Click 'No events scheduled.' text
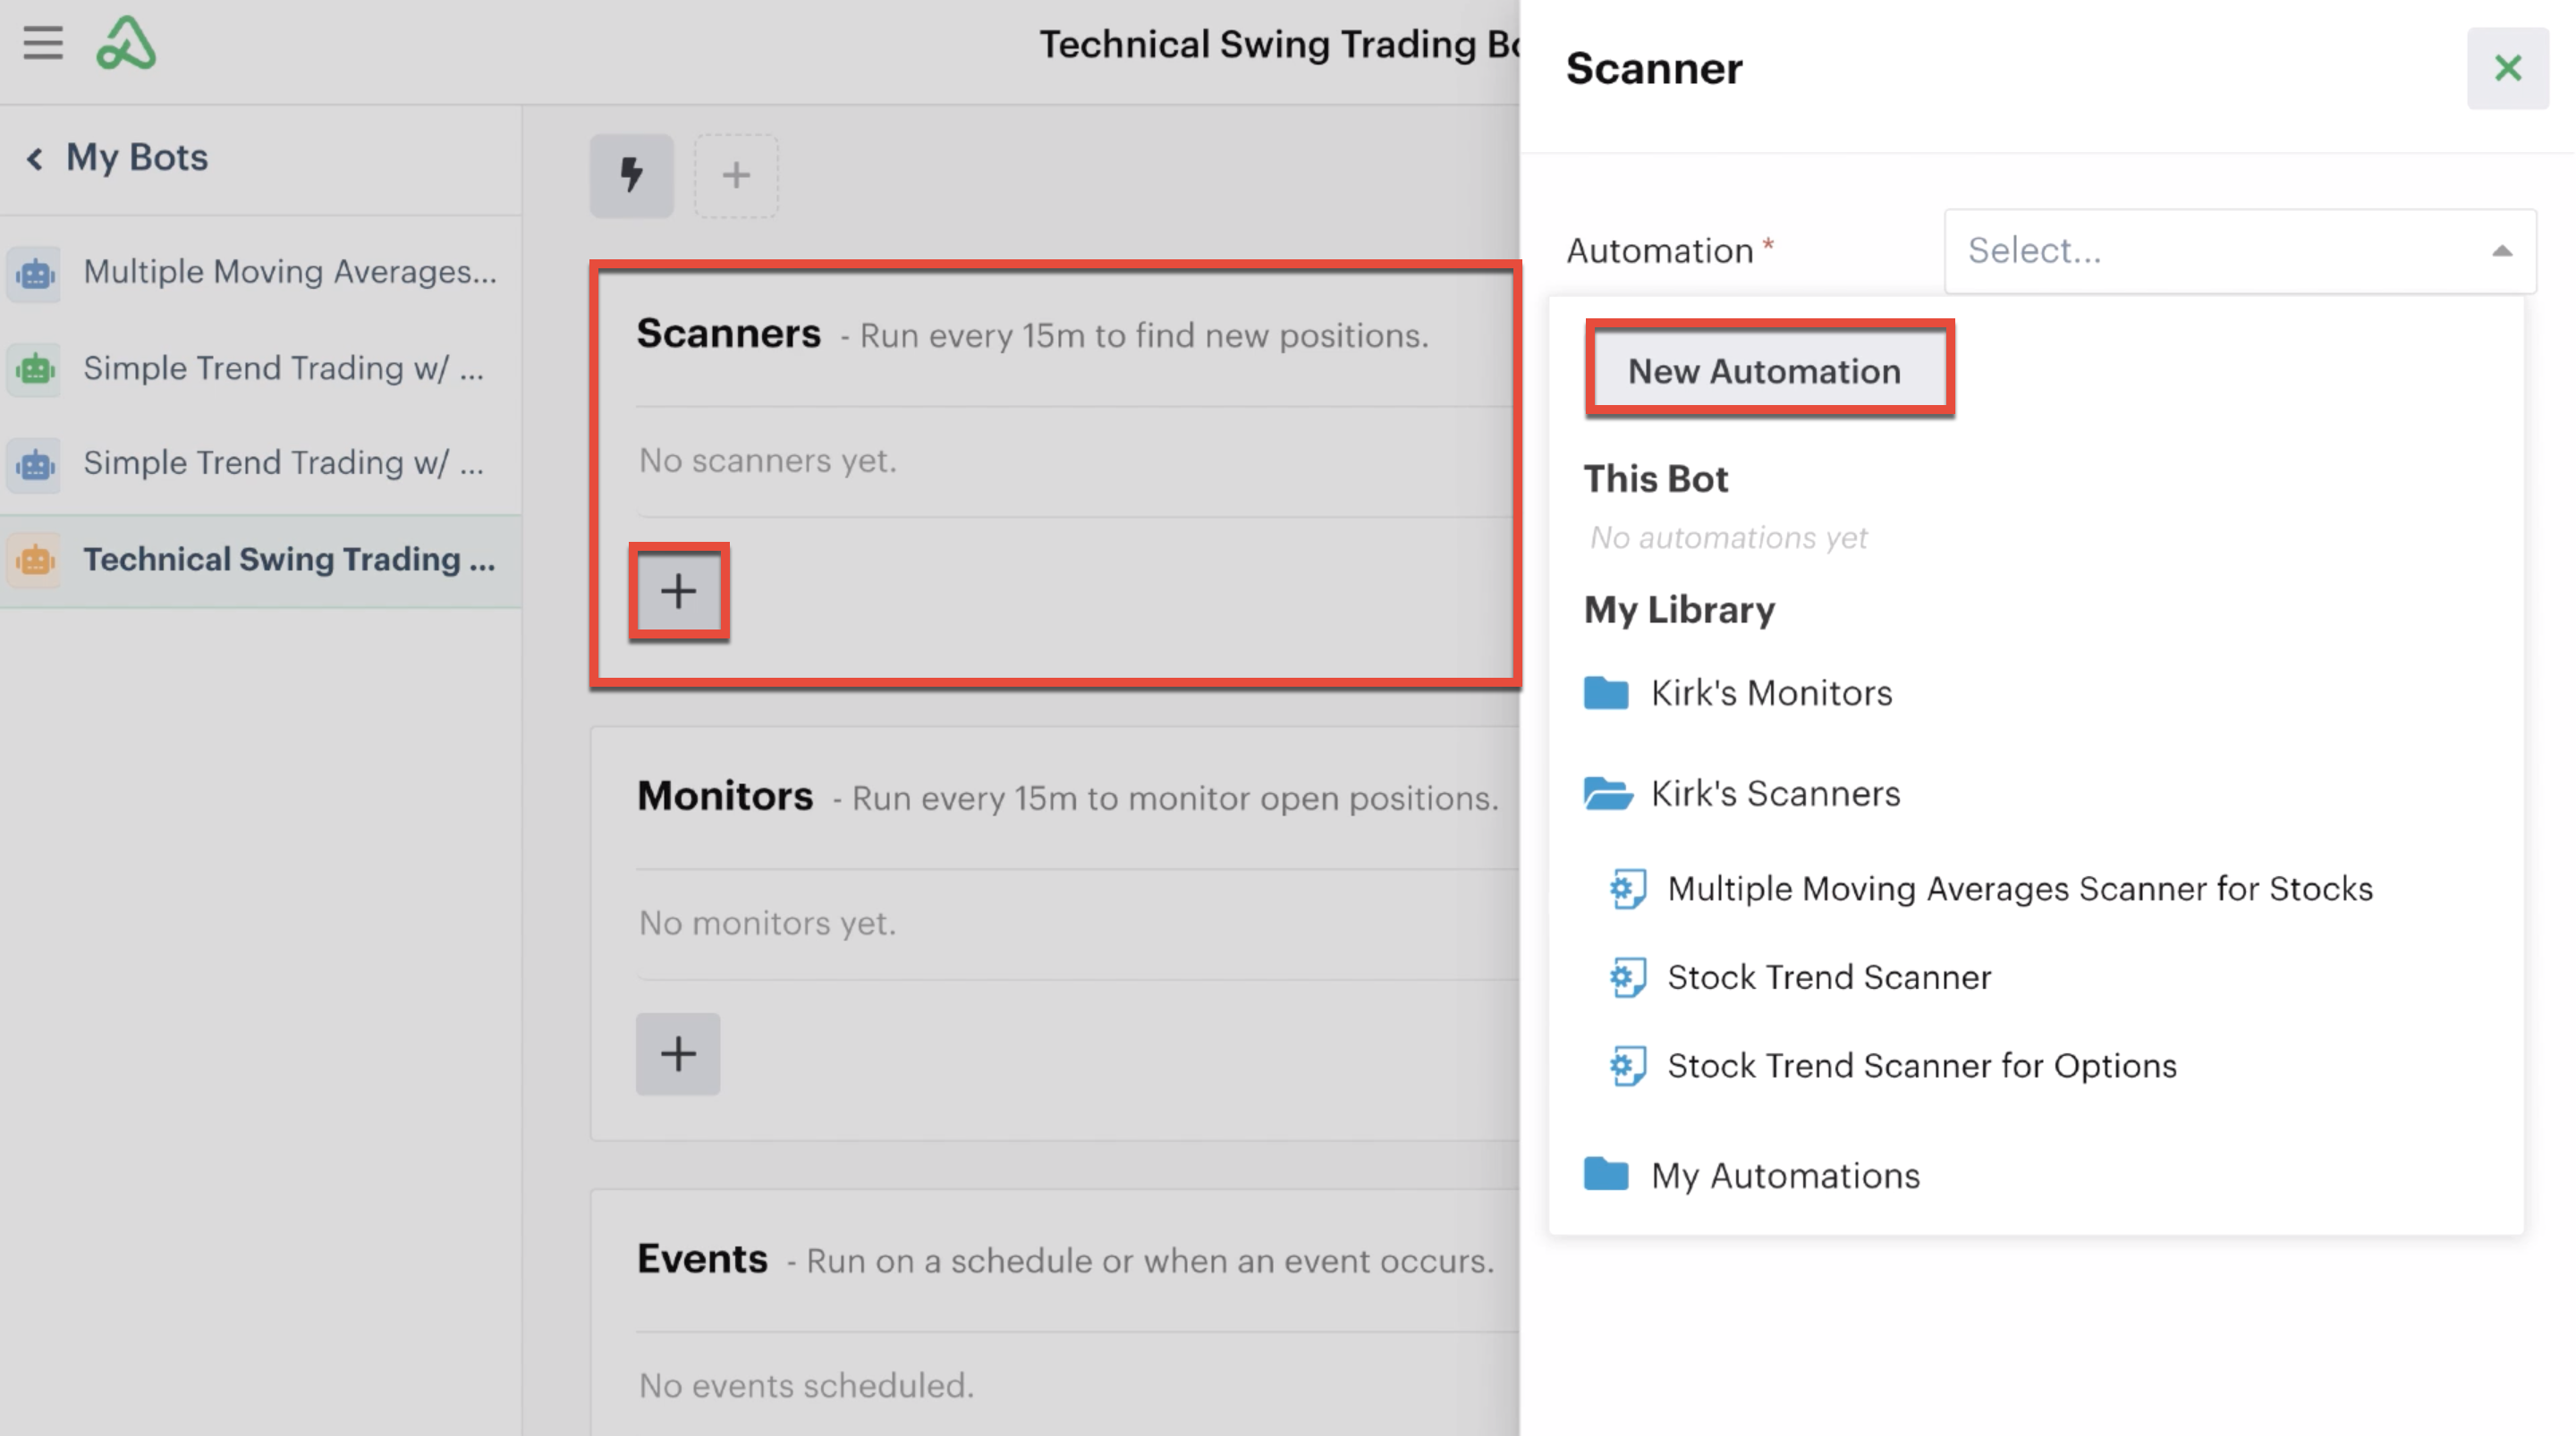 tap(806, 1386)
